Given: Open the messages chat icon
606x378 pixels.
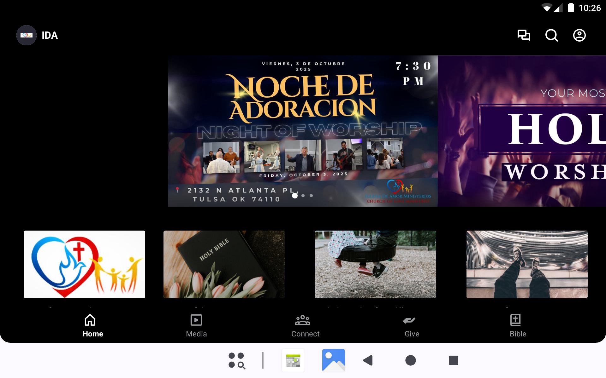Looking at the screenshot, I should [x=524, y=35].
